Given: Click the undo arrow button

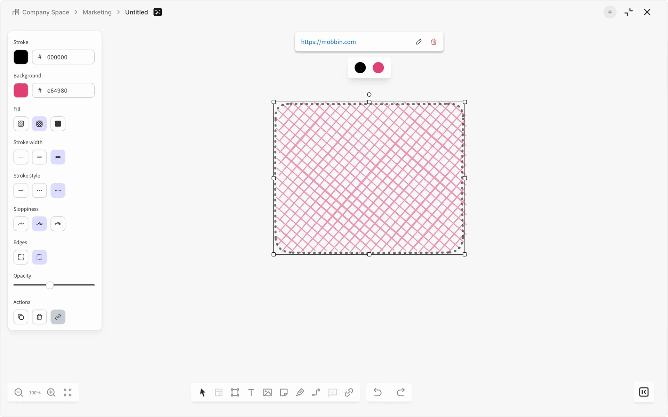Looking at the screenshot, I should tap(377, 392).
